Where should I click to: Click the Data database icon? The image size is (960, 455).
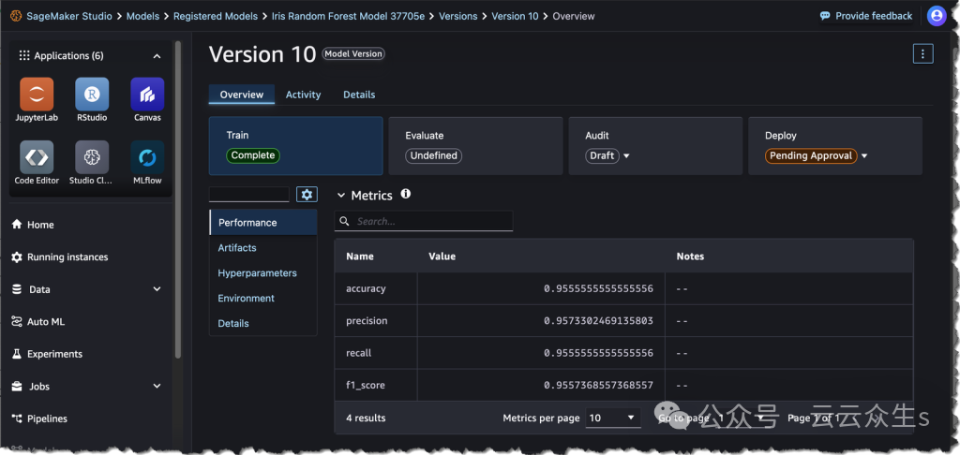click(x=17, y=289)
